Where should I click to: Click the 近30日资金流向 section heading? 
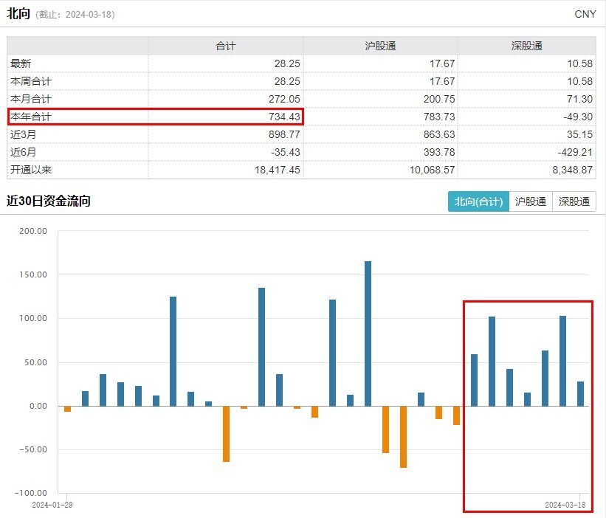[48, 201]
